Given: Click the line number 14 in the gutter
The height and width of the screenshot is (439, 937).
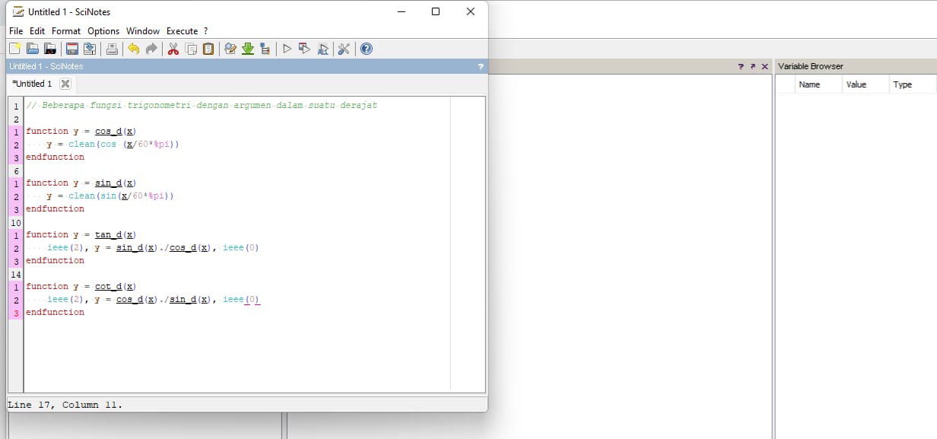Looking at the screenshot, I should click(x=16, y=273).
